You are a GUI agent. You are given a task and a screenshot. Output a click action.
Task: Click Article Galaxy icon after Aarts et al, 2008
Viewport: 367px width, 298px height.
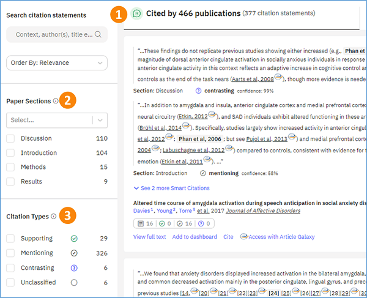coord(278,76)
